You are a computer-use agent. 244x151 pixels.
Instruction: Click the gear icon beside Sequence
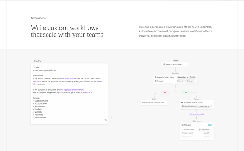tap(183, 125)
